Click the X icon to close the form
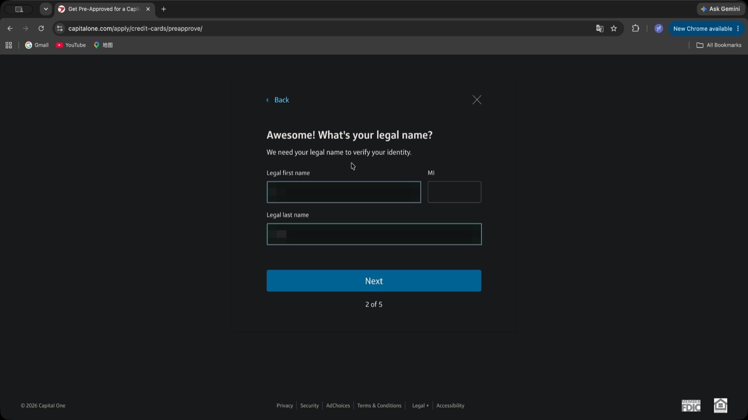Screen dimensions: 748x420 pyautogui.click(x=477, y=100)
